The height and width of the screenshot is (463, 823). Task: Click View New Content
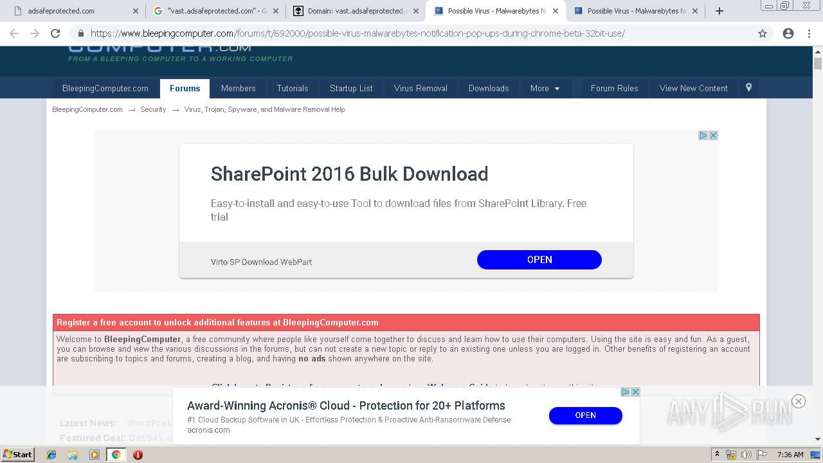point(694,88)
